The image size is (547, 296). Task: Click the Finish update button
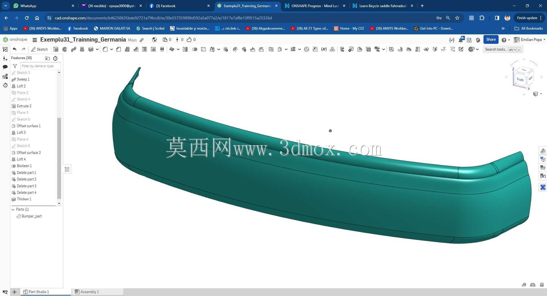click(529, 18)
